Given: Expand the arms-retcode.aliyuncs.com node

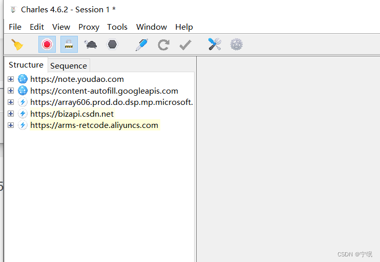Looking at the screenshot, I should (x=11, y=125).
